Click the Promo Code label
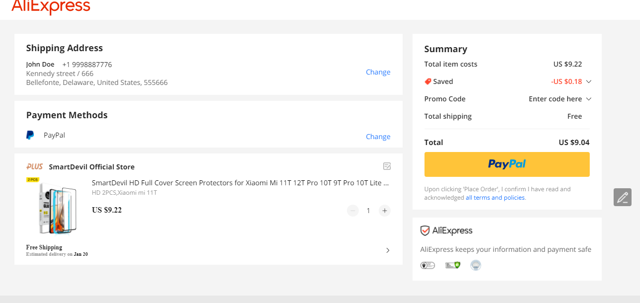 click(x=445, y=99)
